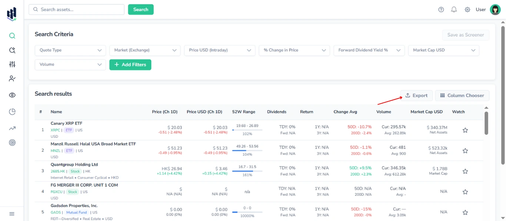The width and height of the screenshot is (506, 221).
Task: Expand the Quote Type dropdown
Action: tap(70, 50)
